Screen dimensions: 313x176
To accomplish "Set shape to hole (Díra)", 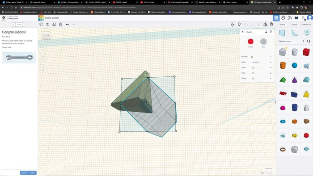I will coord(263,42).
